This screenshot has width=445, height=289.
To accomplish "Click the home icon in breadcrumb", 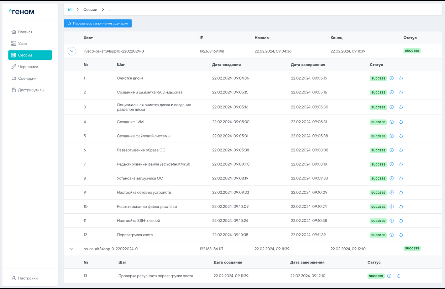I will pyautogui.click(x=70, y=10).
